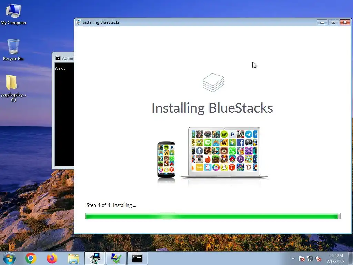Click the 'Step 4 of 4: Installing ...' text
Image resolution: width=353 pixels, height=265 pixels.
(x=111, y=205)
